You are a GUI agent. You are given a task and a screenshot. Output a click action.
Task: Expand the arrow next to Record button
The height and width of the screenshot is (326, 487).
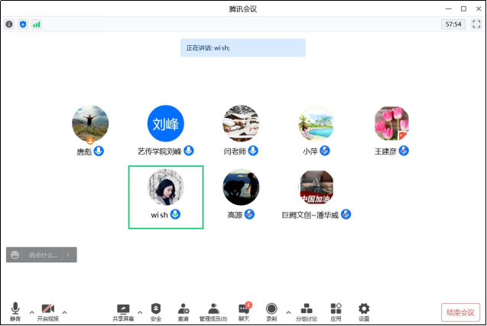288,312
